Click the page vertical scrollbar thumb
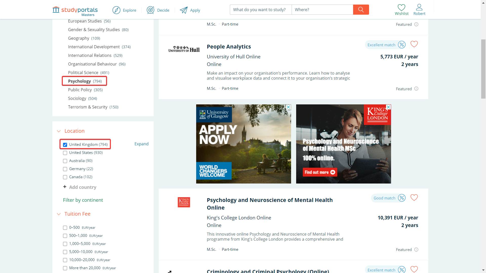Viewport: 486px width, 273px height. (x=483, y=69)
